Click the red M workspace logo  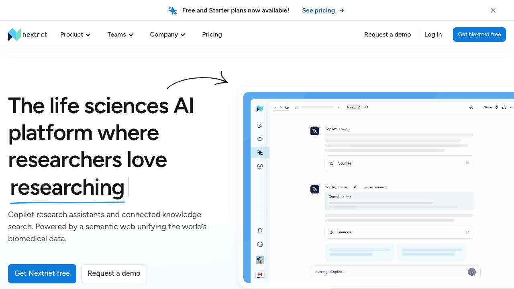(260, 275)
